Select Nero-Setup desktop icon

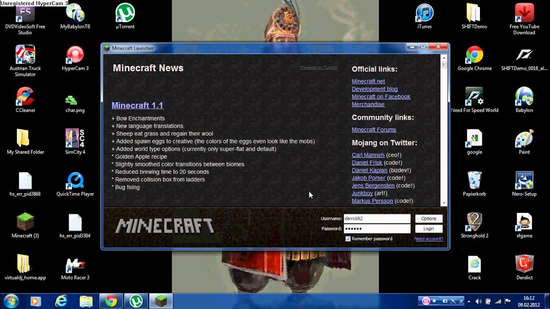click(524, 184)
